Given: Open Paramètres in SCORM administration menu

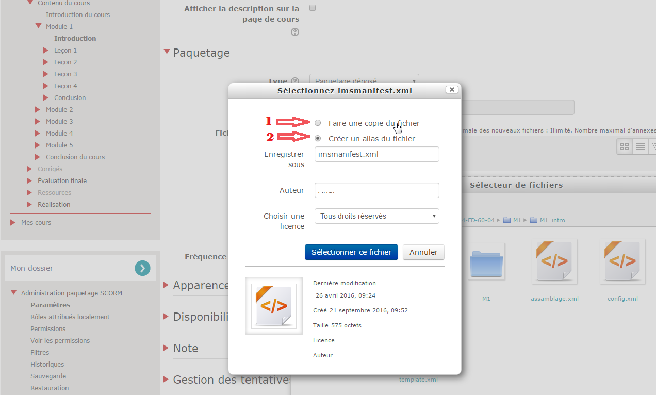Looking at the screenshot, I should (x=50, y=305).
